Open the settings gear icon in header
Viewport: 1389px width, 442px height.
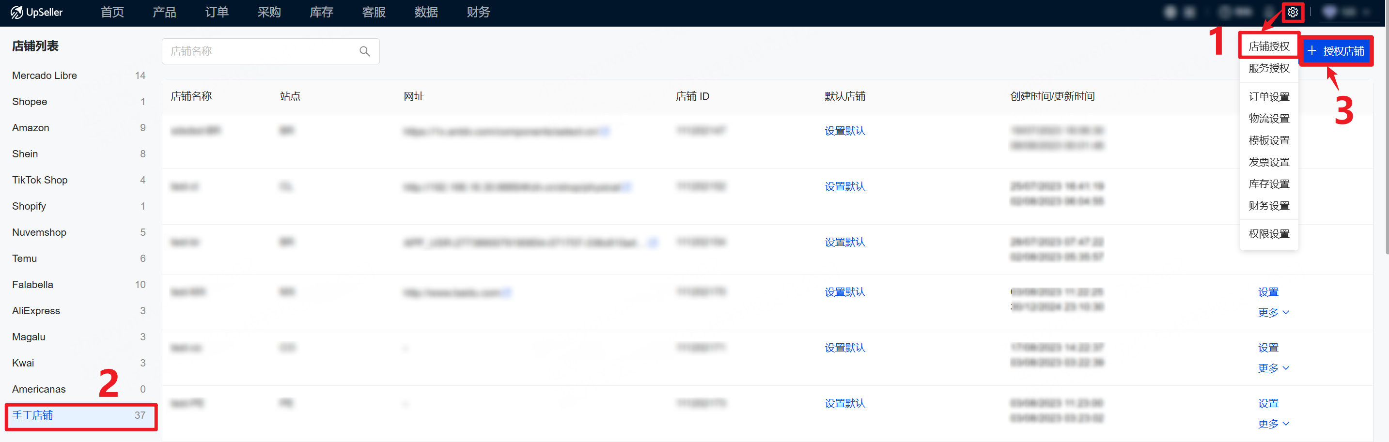point(1293,13)
